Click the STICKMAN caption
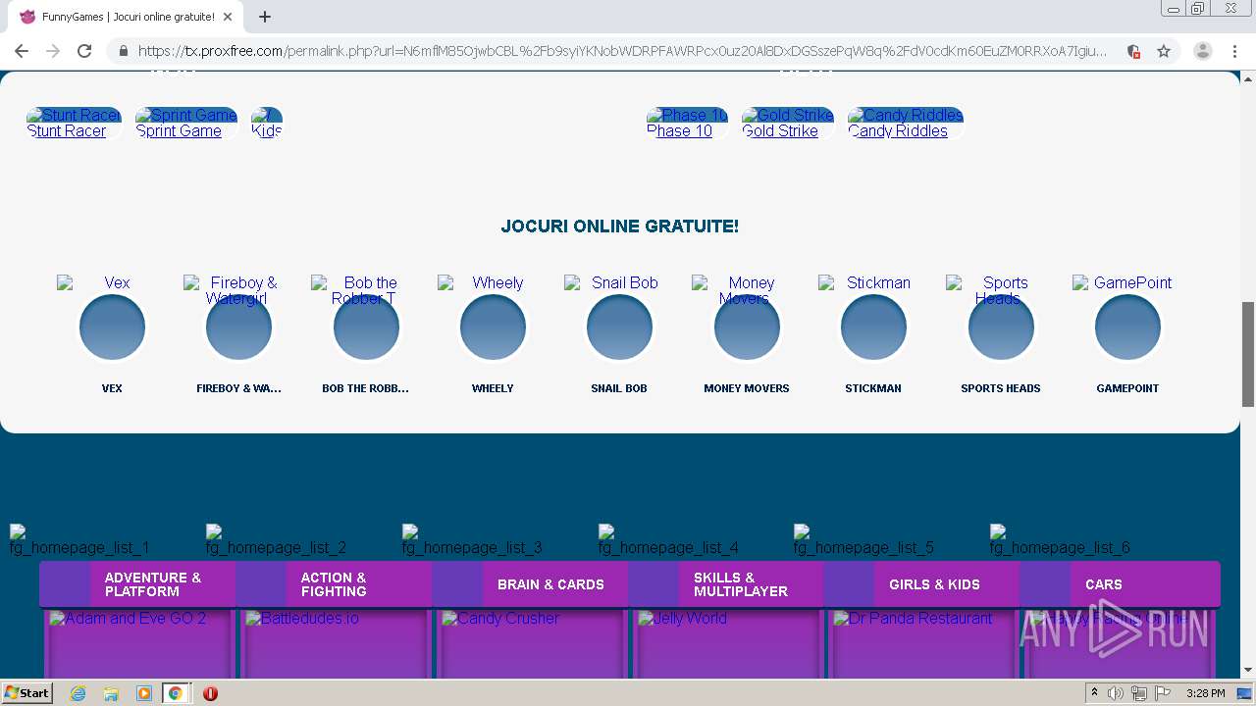 click(873, 388)
